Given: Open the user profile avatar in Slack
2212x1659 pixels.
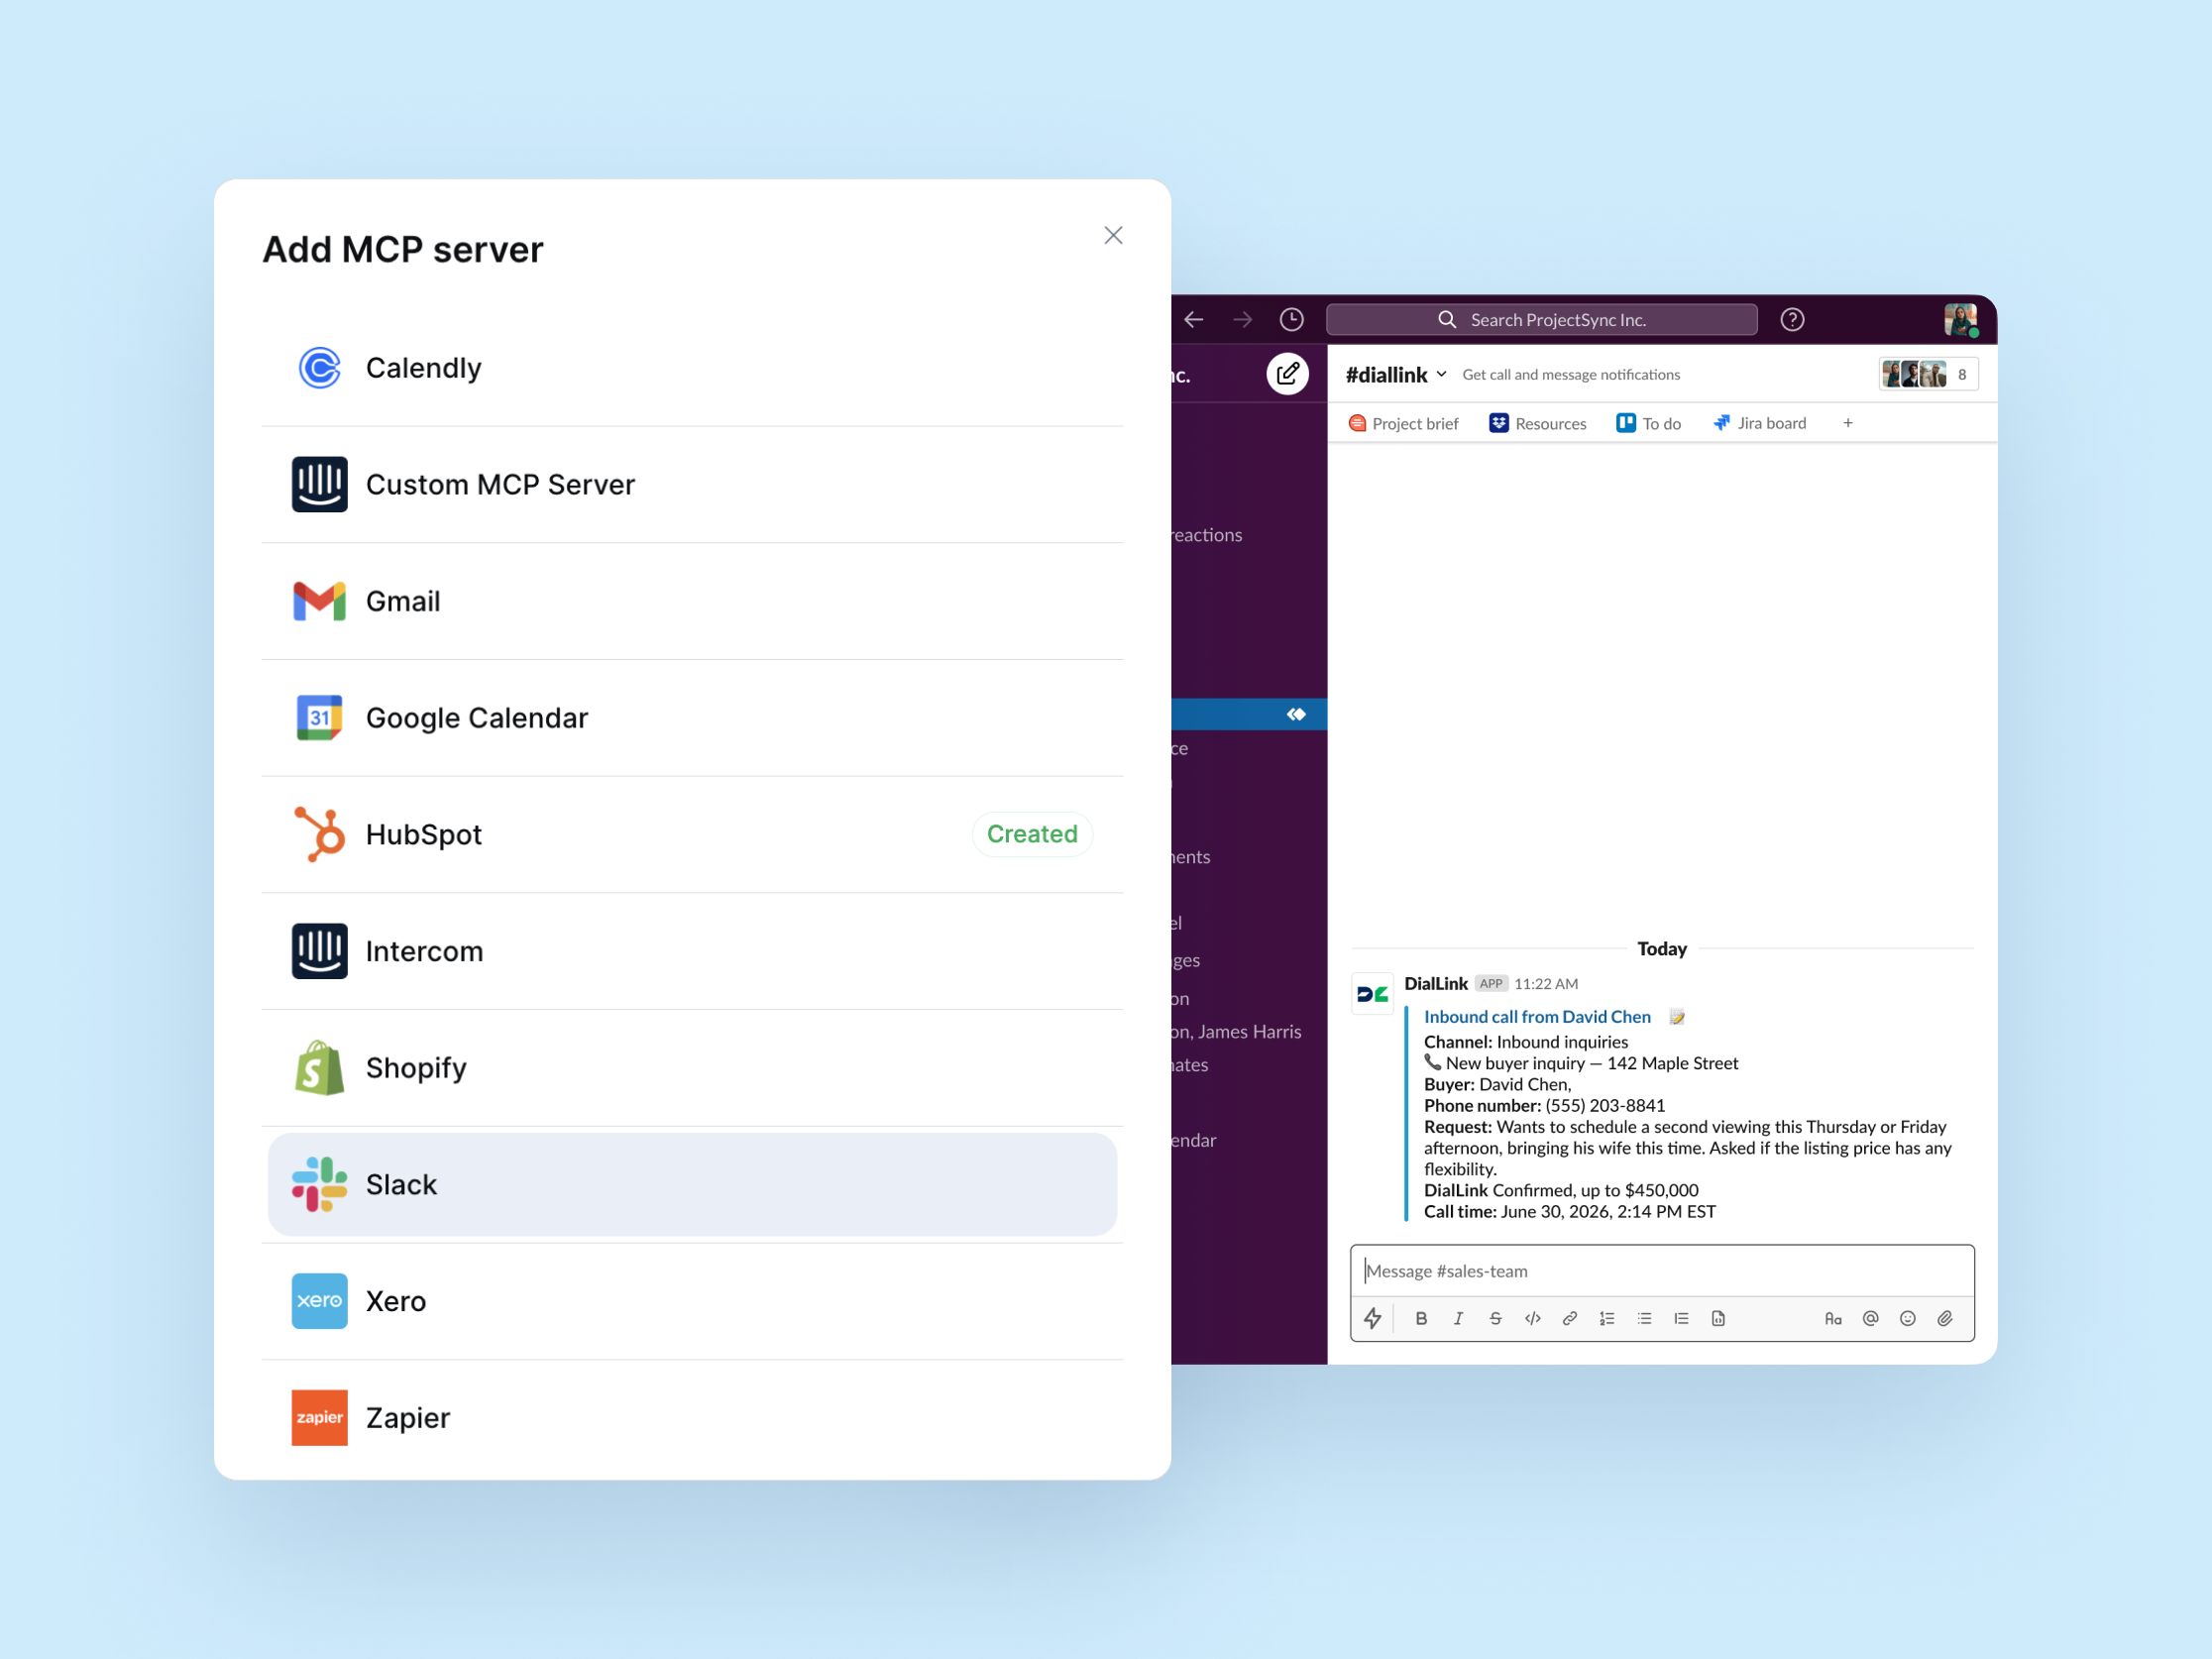Looking at the screenshot, I should tap(1960, 320).
